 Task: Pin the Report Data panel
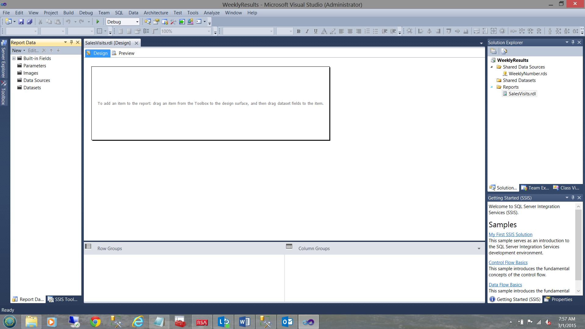click(x=71, y=42)
